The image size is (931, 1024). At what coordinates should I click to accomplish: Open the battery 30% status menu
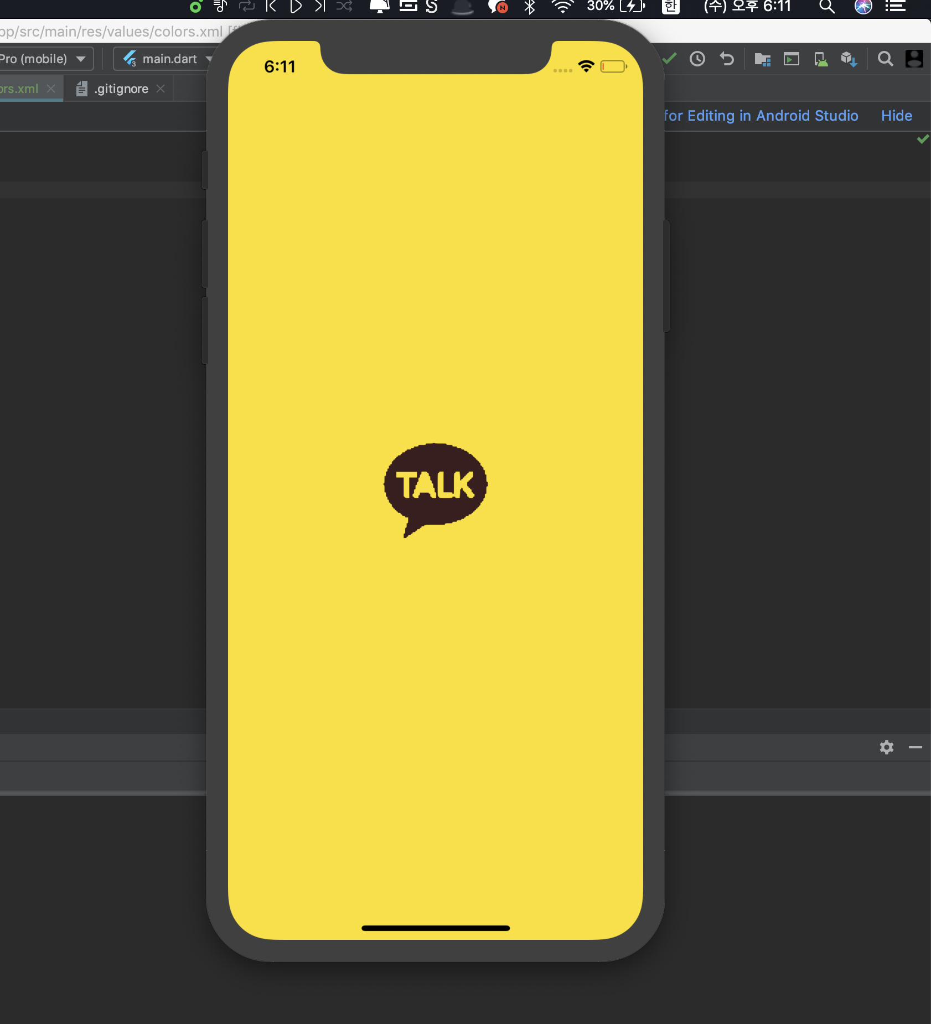point(616,6)
